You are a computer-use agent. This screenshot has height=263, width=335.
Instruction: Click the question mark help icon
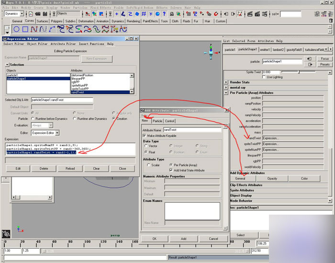164,14
